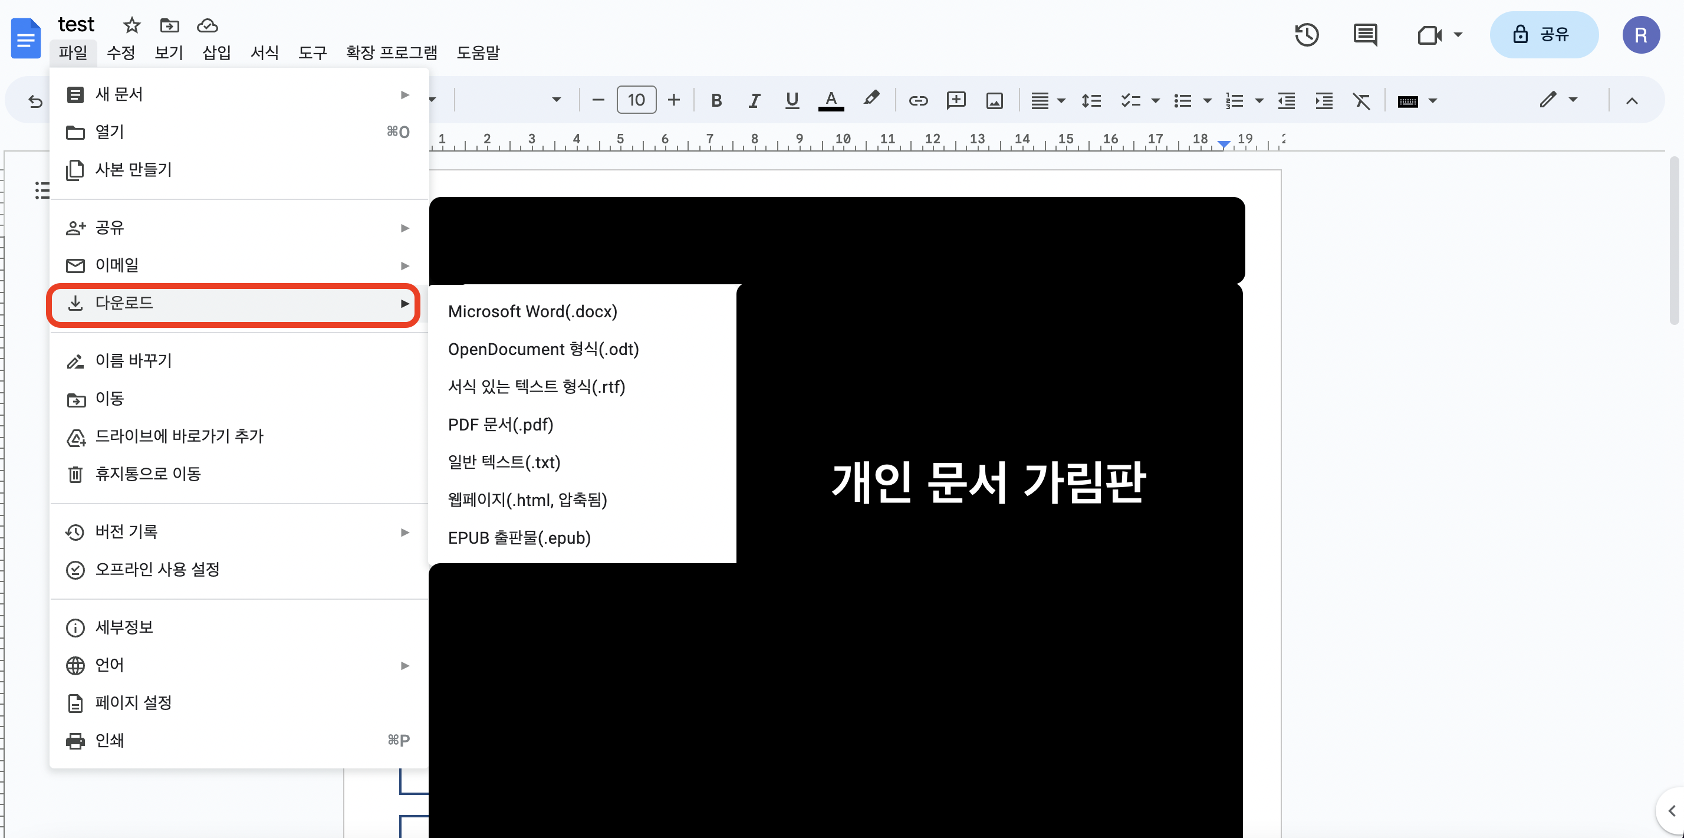1684x838 pixels.
Task: Click the blue 공유 share button
Action: 1544,35
